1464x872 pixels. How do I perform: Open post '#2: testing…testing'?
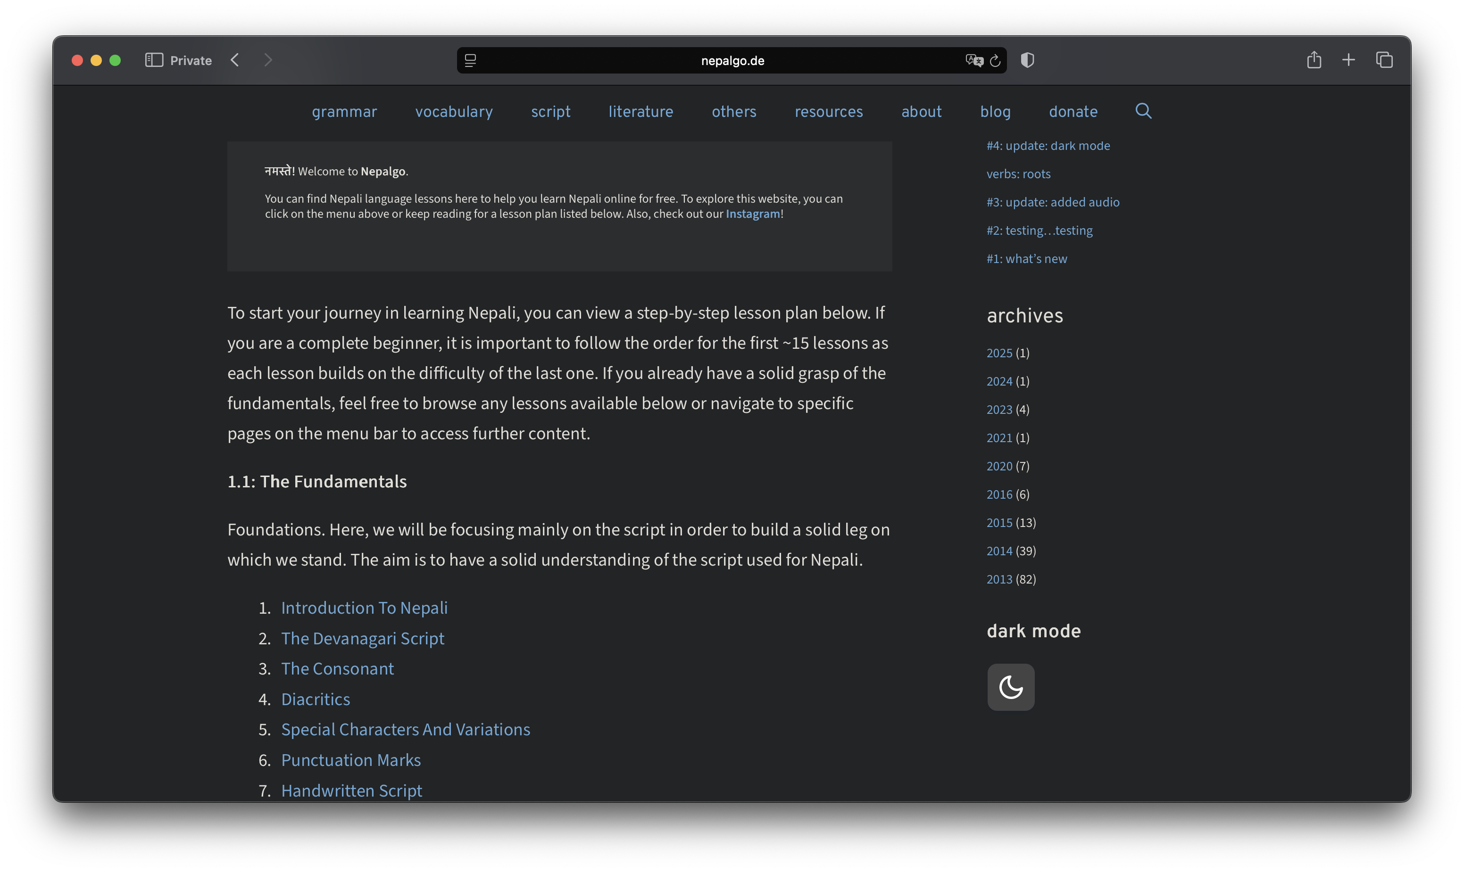pos(1040,230)
